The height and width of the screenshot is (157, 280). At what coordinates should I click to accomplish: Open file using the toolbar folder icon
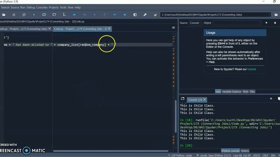(3, 15)
